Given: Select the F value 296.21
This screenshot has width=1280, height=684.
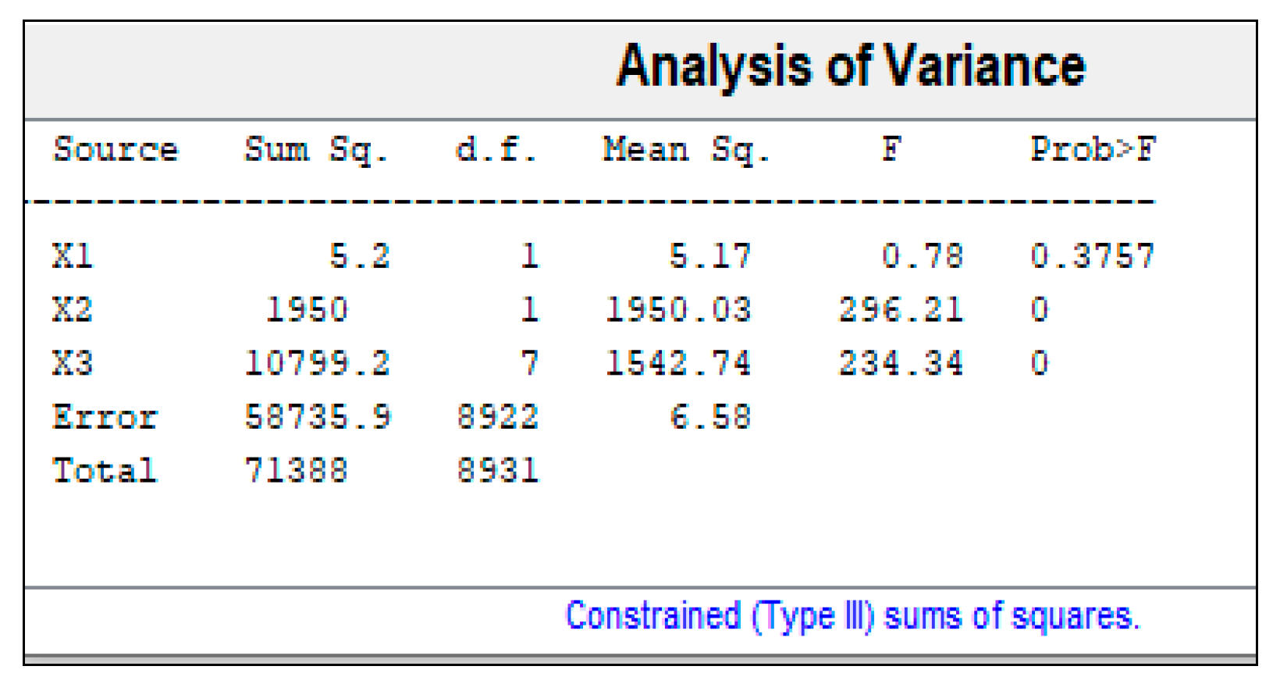Looking at the screenshot, I should click(x=901, y=310).
